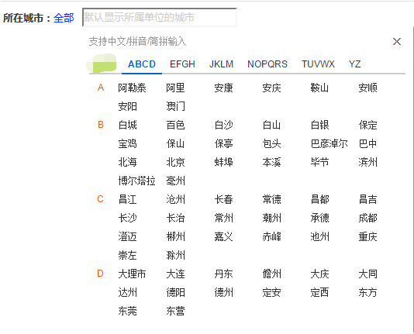Choose city 巴中
This screenshot has height=334, width=414.
(x=367, y=144)
